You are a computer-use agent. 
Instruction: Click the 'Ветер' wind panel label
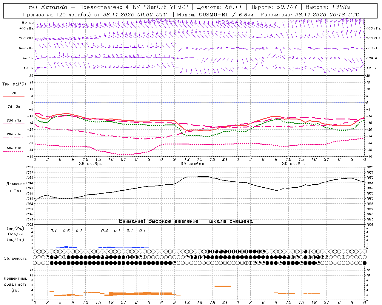27,23
